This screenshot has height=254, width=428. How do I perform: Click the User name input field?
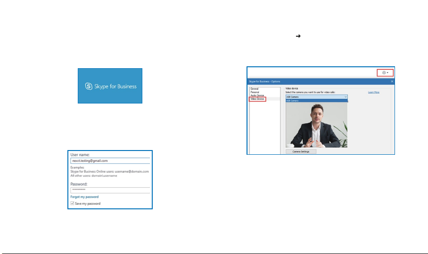110,160
